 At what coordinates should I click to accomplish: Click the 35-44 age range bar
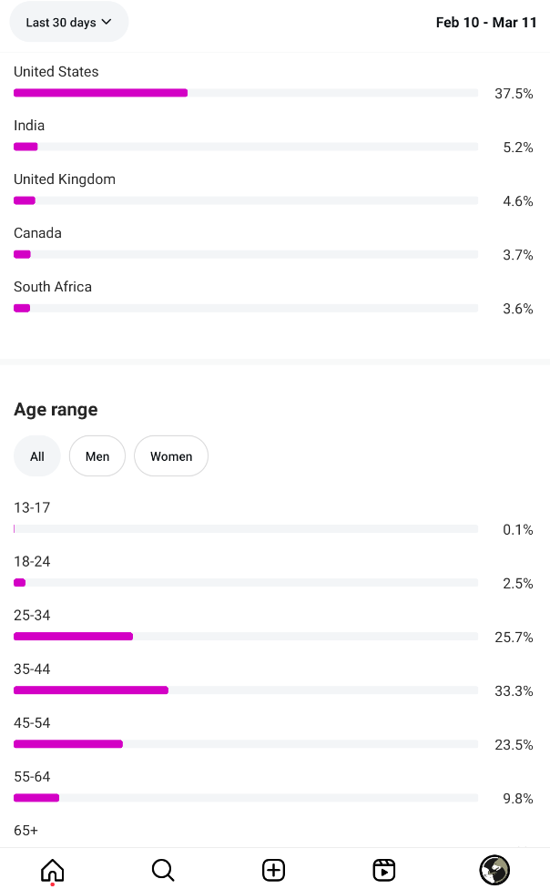pyautogui.click(x=246, y=690)
